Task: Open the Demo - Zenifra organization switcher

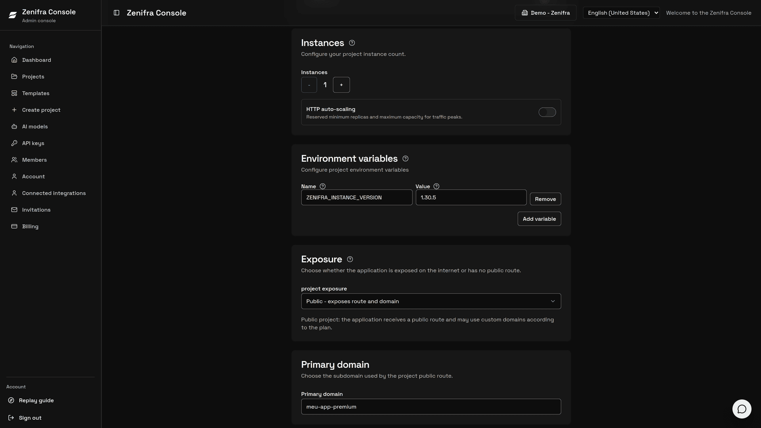Action: click(545, 13)
